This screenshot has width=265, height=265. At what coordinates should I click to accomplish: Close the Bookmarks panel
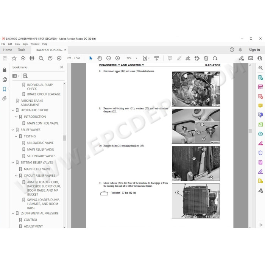pyautogui.click(x=61, y=67)
